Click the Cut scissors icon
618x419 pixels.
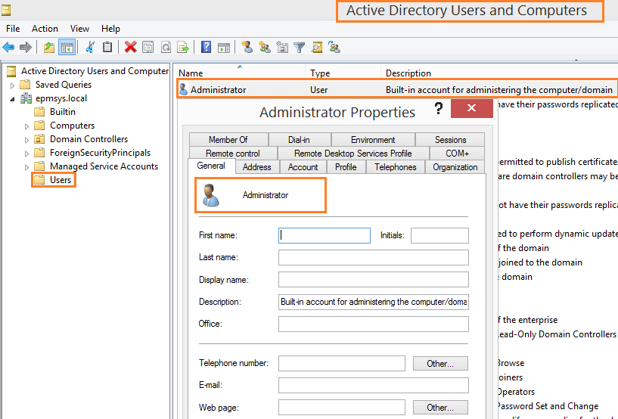(x=90, y=48)
